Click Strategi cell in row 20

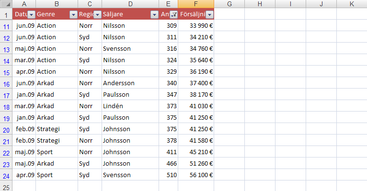57,129
